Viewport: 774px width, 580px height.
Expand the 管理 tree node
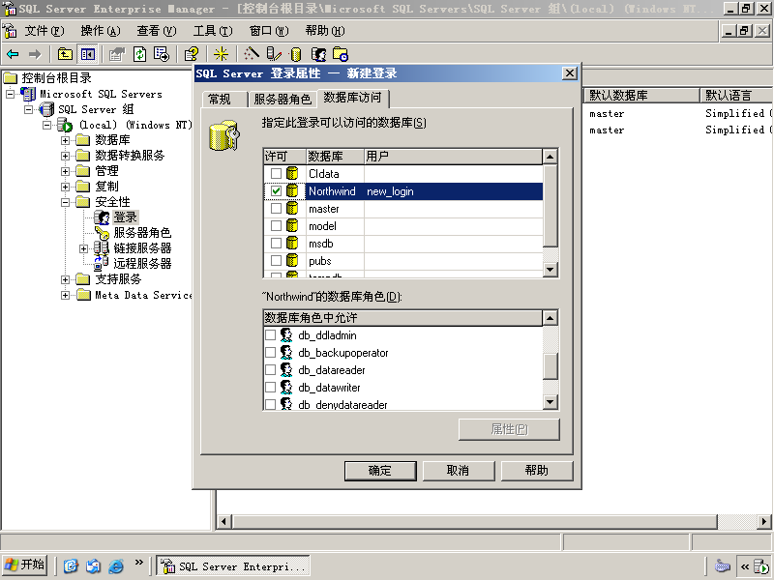(65, 172)
